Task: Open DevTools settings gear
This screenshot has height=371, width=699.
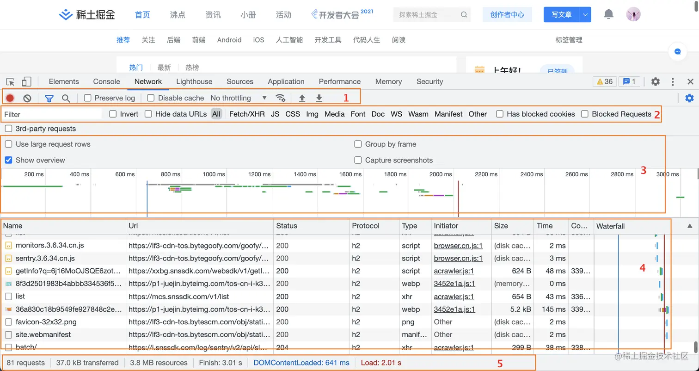Action: (x=656, y=82)
